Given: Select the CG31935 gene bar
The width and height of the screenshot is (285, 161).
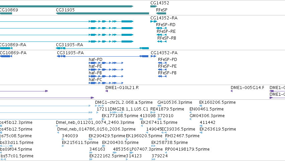Looking at the screenshot, I should pos(102,13).
